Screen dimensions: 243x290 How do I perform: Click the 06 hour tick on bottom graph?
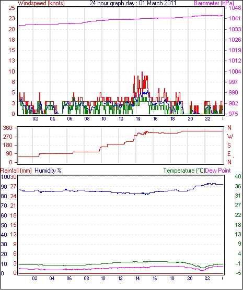tap(69, 279)
